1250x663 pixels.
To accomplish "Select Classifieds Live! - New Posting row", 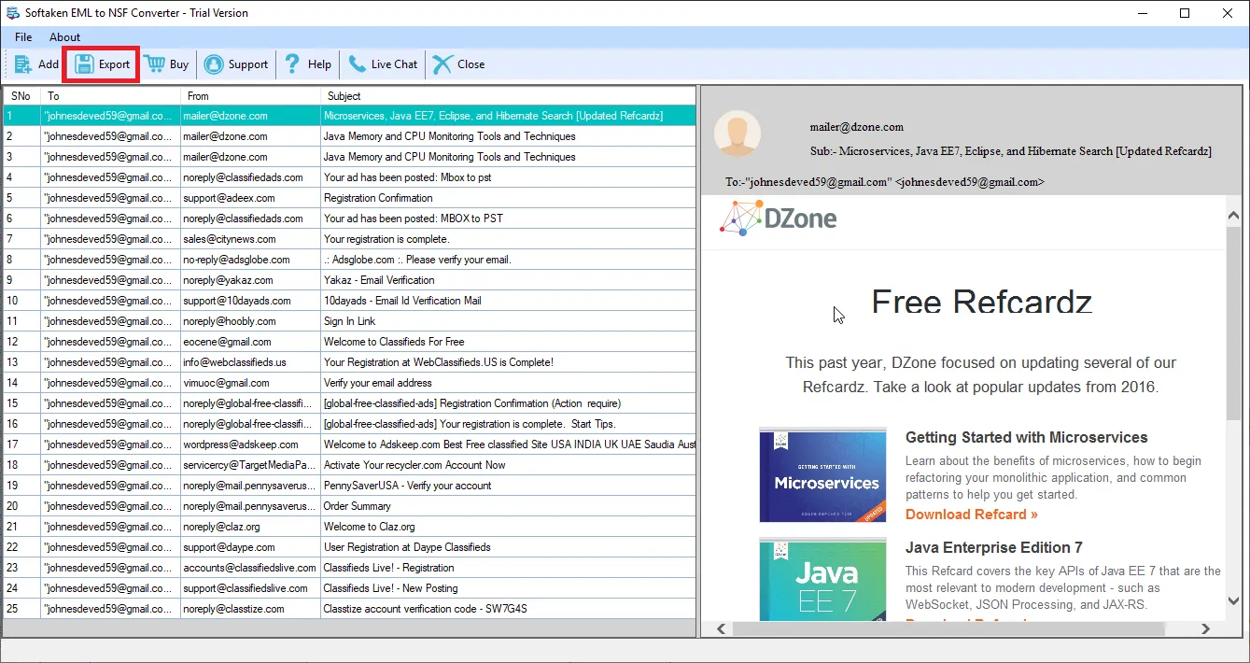I will (x=349, y=588).
